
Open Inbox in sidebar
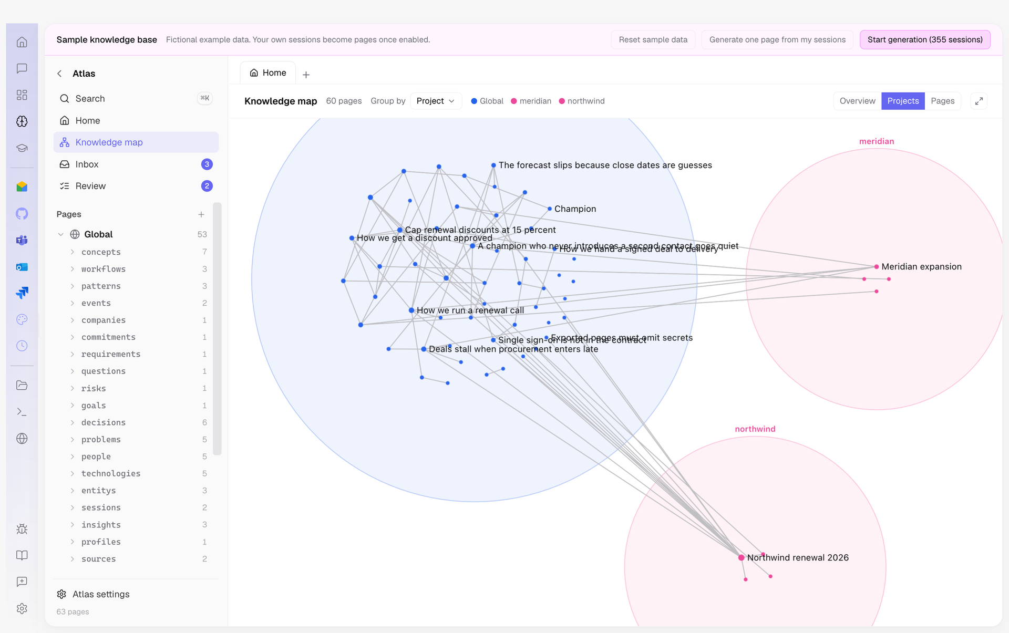[x=136, y=164]
